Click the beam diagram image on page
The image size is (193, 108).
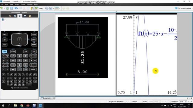[x=83, y=47]
